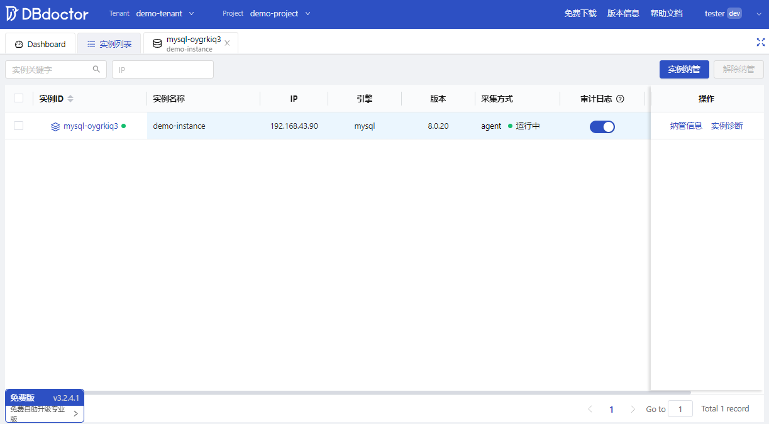
Task: Click the agent 运行中 status cell
Action: (x=517, y=126)
